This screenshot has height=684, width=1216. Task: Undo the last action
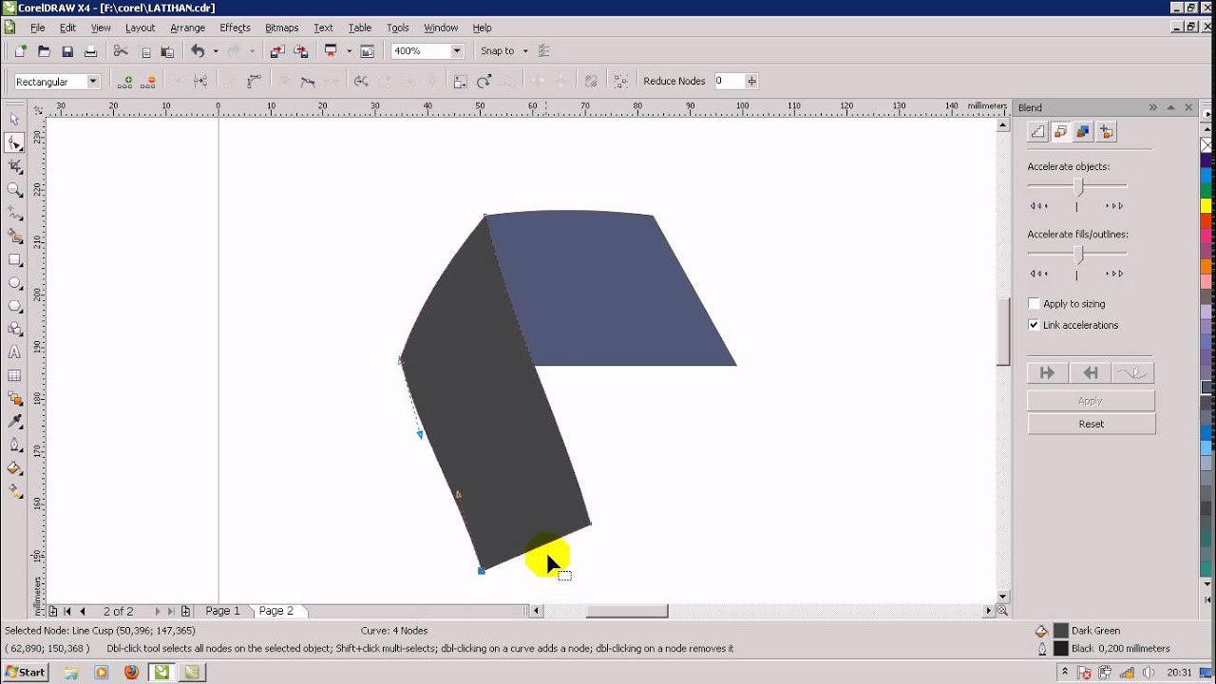pyautogui.click(x=198, y=51)
